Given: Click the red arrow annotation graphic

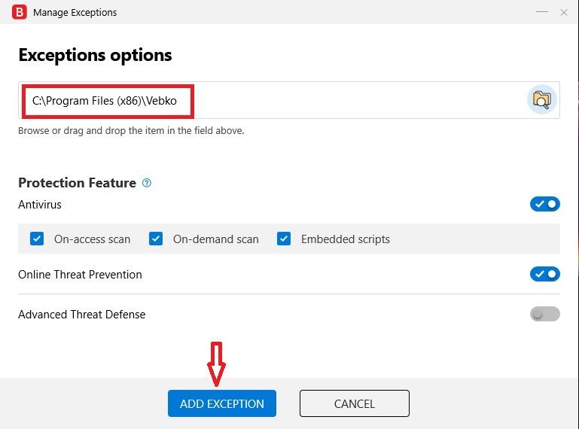Looking at the screenshot, I should pos(216,364).
